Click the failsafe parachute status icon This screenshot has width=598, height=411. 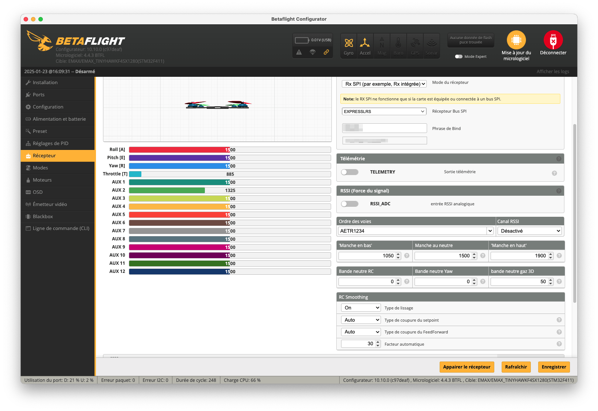click(x=313, y=52)
